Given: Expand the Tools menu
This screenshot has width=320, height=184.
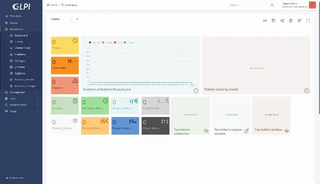Looking at the screenshot, I should 21,99.
